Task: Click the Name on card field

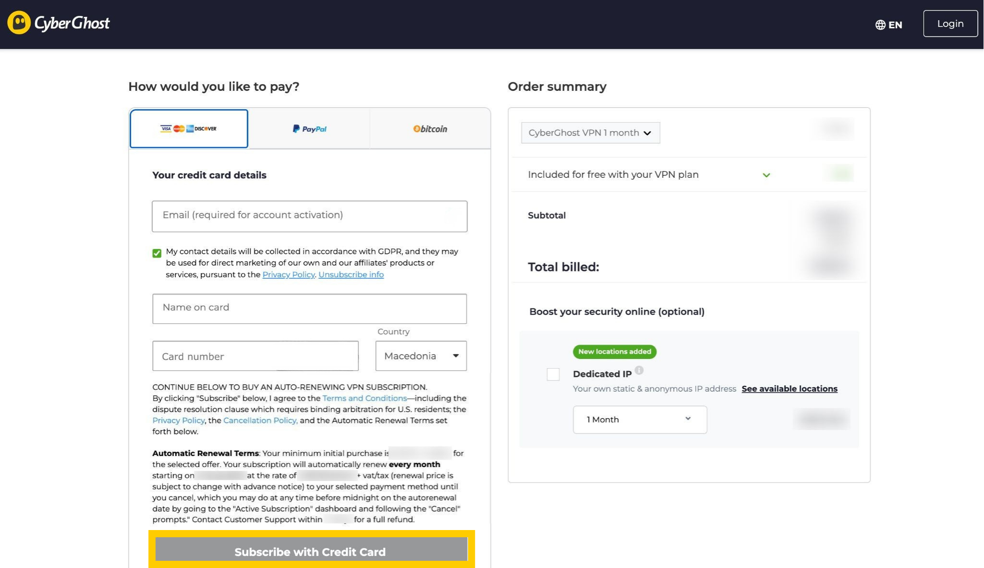Action: (309, 309)
